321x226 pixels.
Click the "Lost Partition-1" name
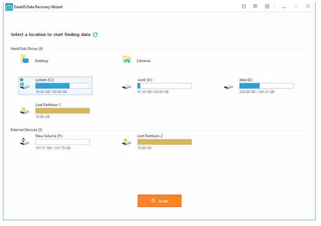pos(48,105)
